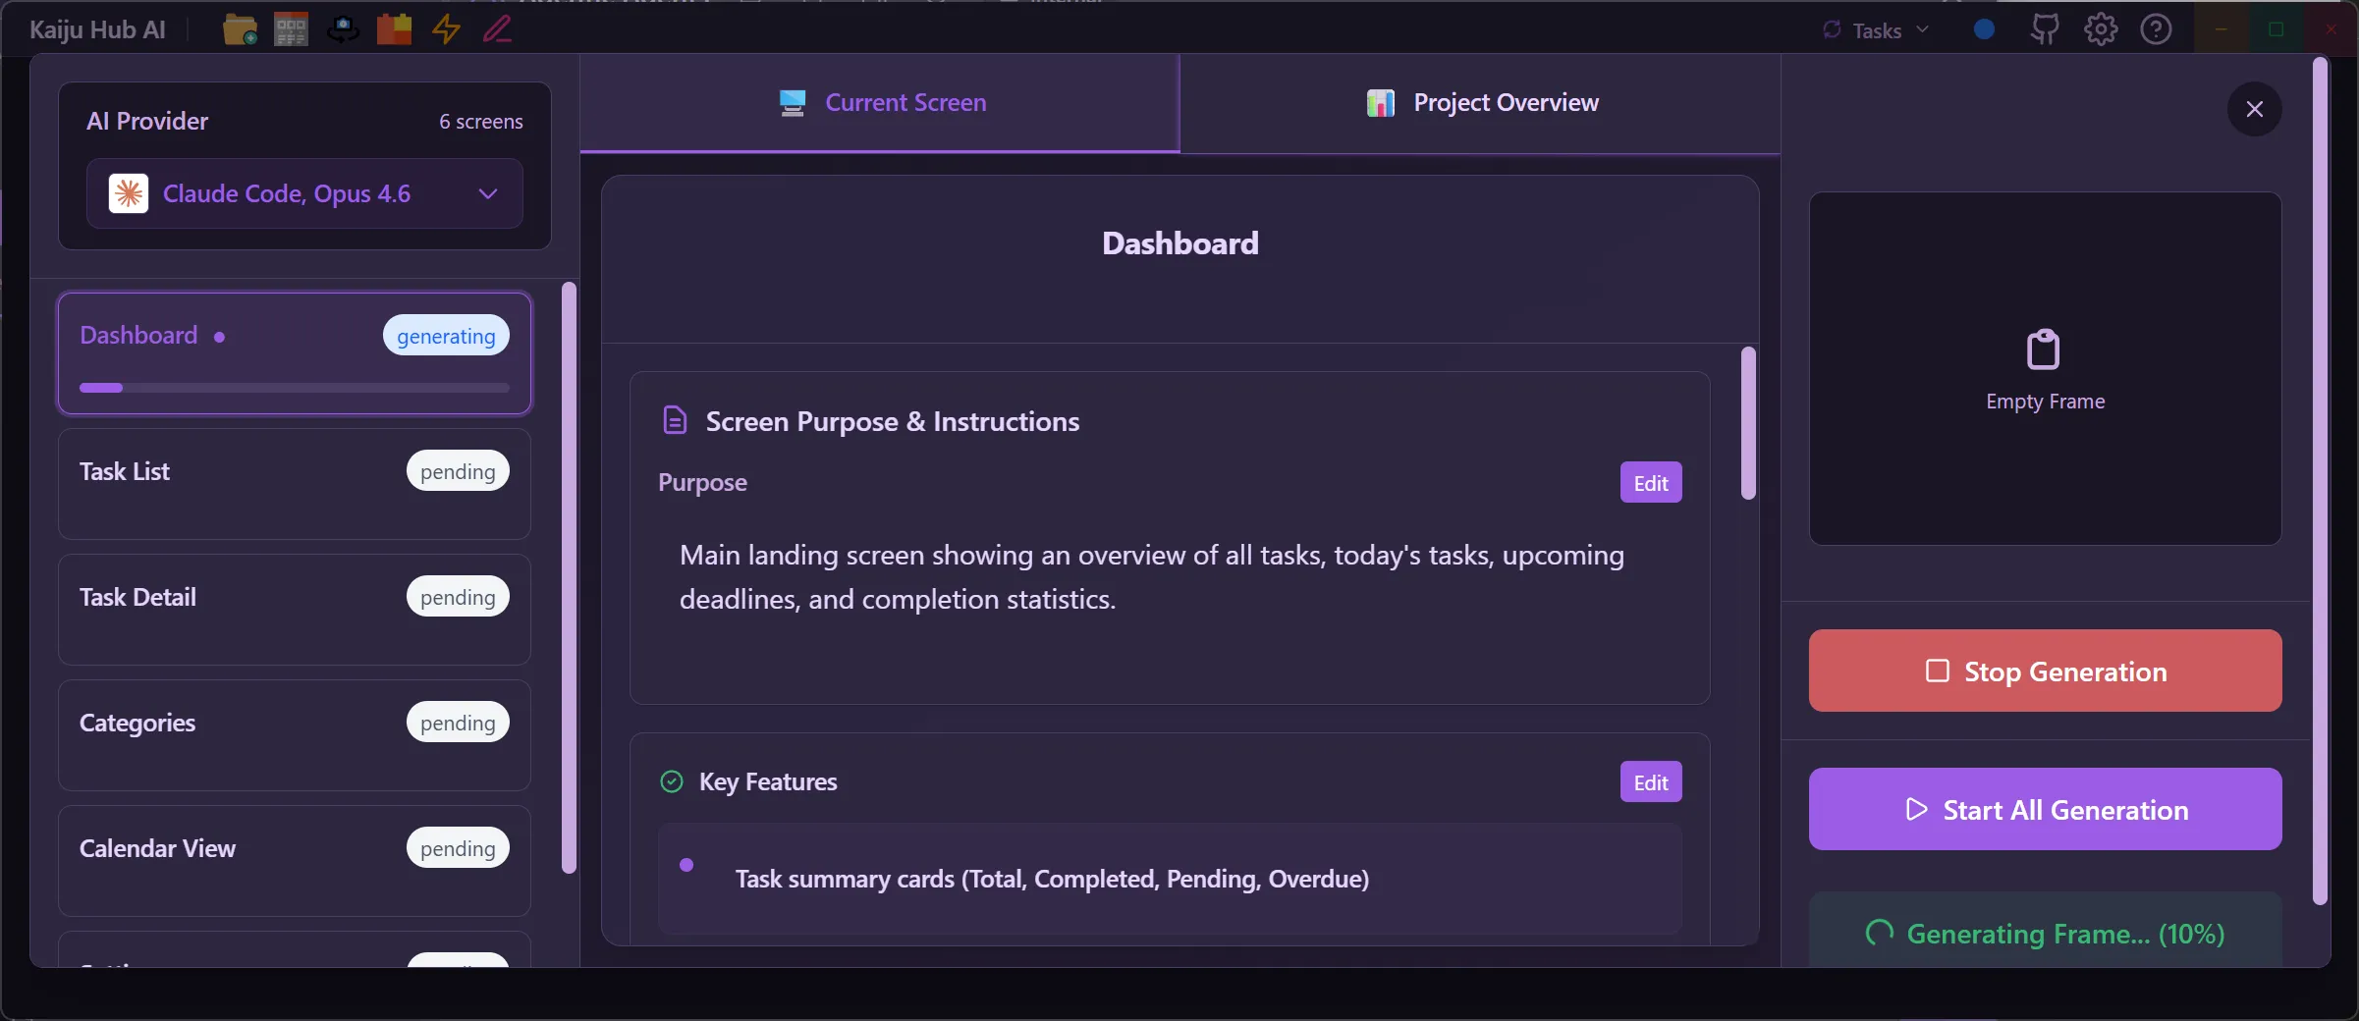
Task: Click the Empty Frame preview area
Action: pyautogui.click(x=2045, y=368)
